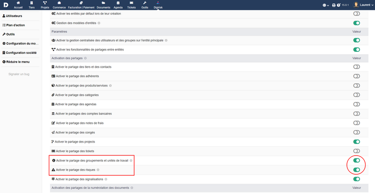Open Facturation | Paiement menu
The width and height of the screenshot is (375, 193).
(81, 5)
